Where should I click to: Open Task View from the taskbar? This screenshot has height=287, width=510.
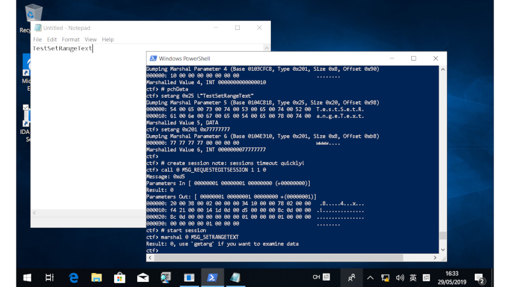point(50,277)
